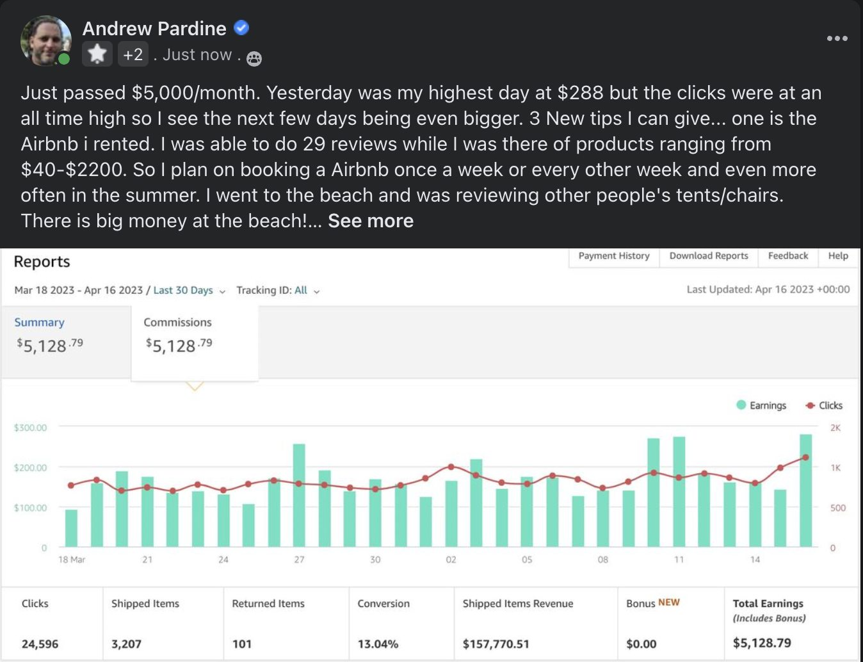Image resolution: width=863 pixels, height=662 pixels.
Task: Click the Feedback button
Action: tap(788, 256)
